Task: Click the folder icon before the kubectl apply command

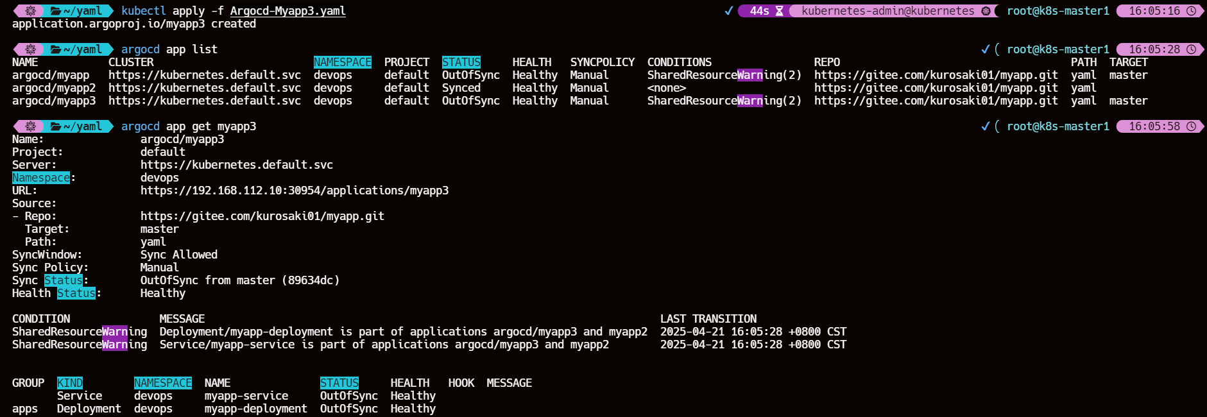Action: (x=56, y=11)
